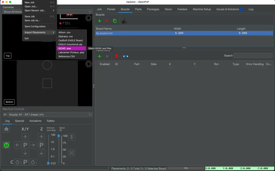Click the home machine icon in Jog tab

[x=6, y=129]
